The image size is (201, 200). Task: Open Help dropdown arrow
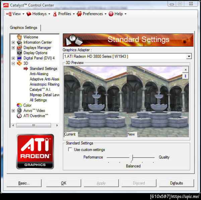[126, 14]
